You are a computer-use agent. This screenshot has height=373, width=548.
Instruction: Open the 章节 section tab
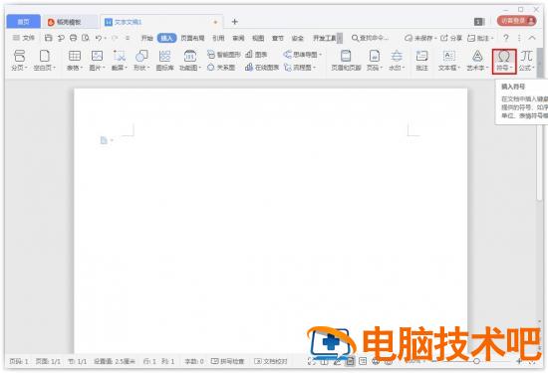(278, 38)
